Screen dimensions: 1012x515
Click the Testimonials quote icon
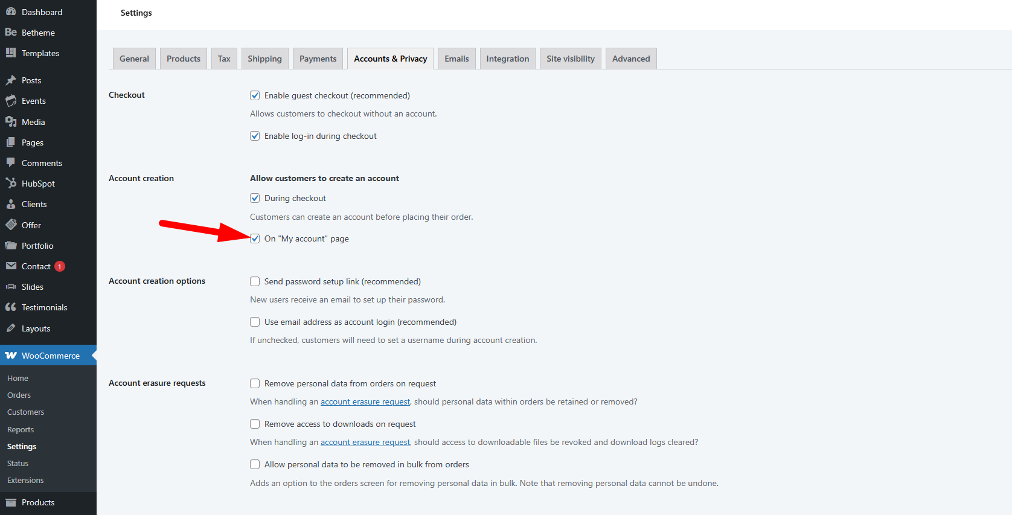(x=11, y=307)
